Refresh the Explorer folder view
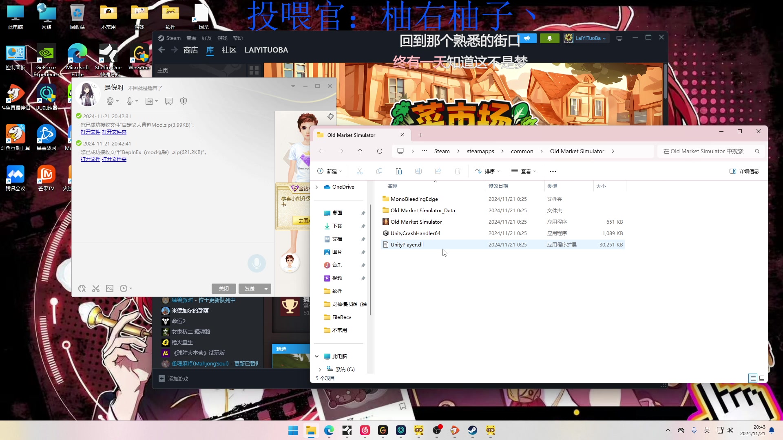Image resolution: width=783 pixels, height=440 pixels. pos(379,151)
